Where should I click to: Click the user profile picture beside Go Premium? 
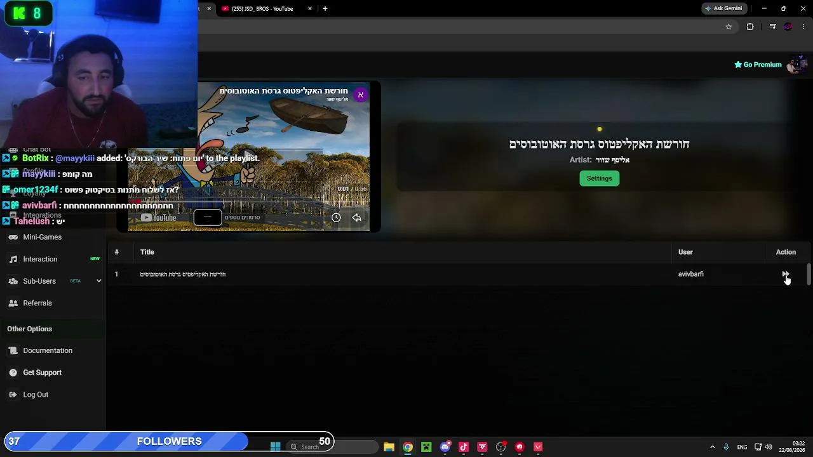point(796,64)
